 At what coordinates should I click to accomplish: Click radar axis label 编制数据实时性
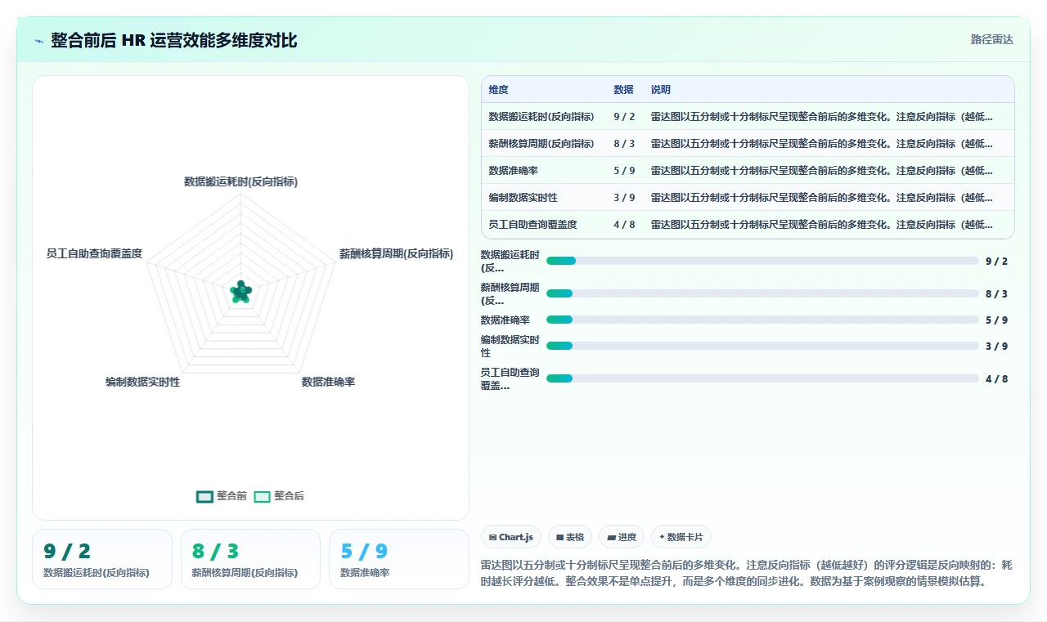[142, 382]
